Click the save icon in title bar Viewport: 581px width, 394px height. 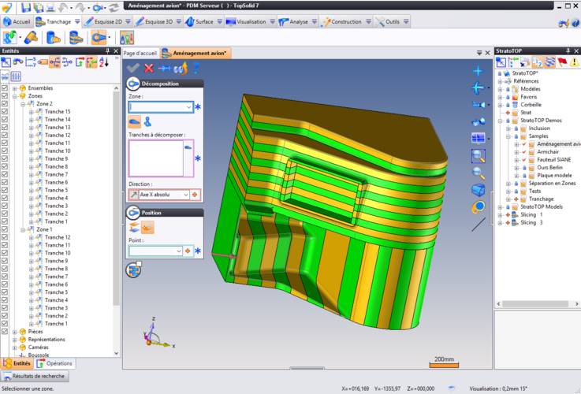coord(26,6)
